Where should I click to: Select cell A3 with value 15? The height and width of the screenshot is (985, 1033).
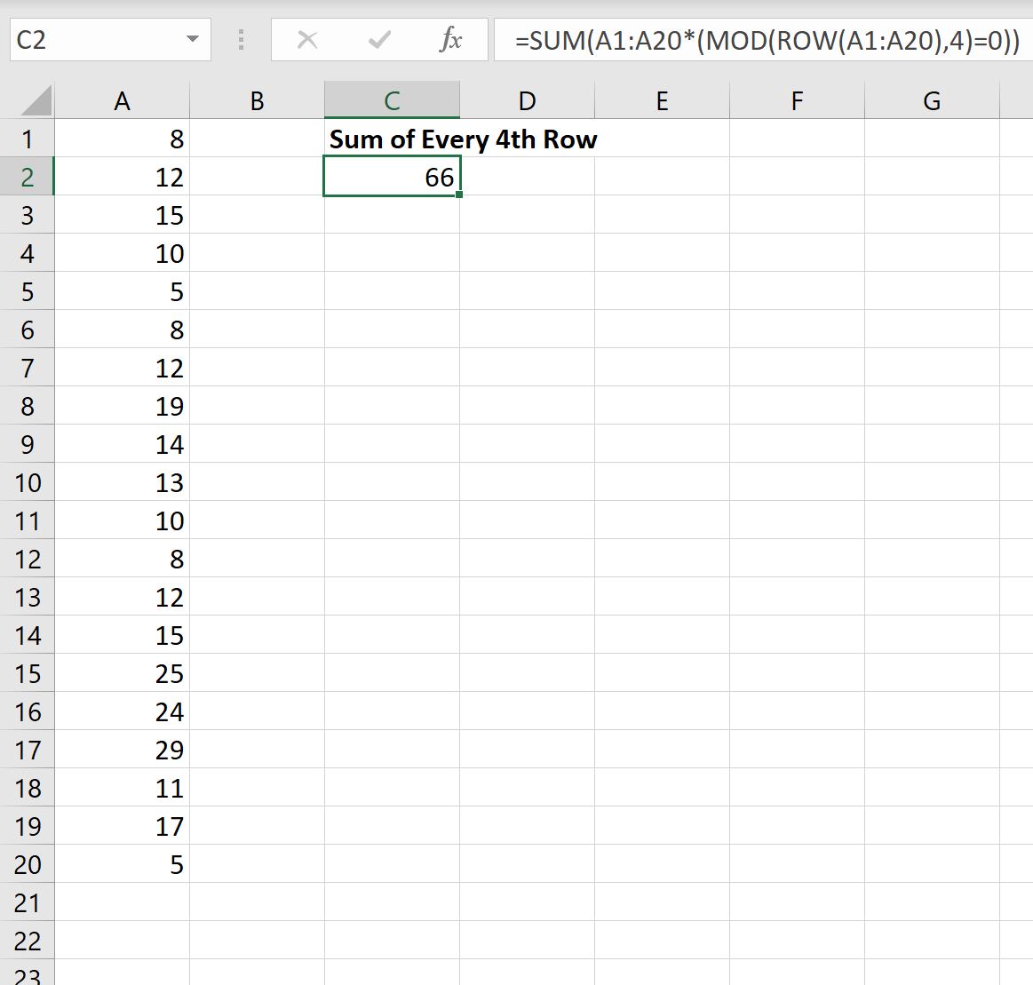pyautogui.click(x=122, y=215)
